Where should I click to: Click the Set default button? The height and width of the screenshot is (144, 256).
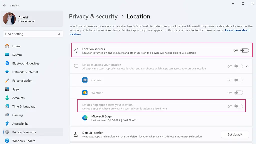coord(235,134)
